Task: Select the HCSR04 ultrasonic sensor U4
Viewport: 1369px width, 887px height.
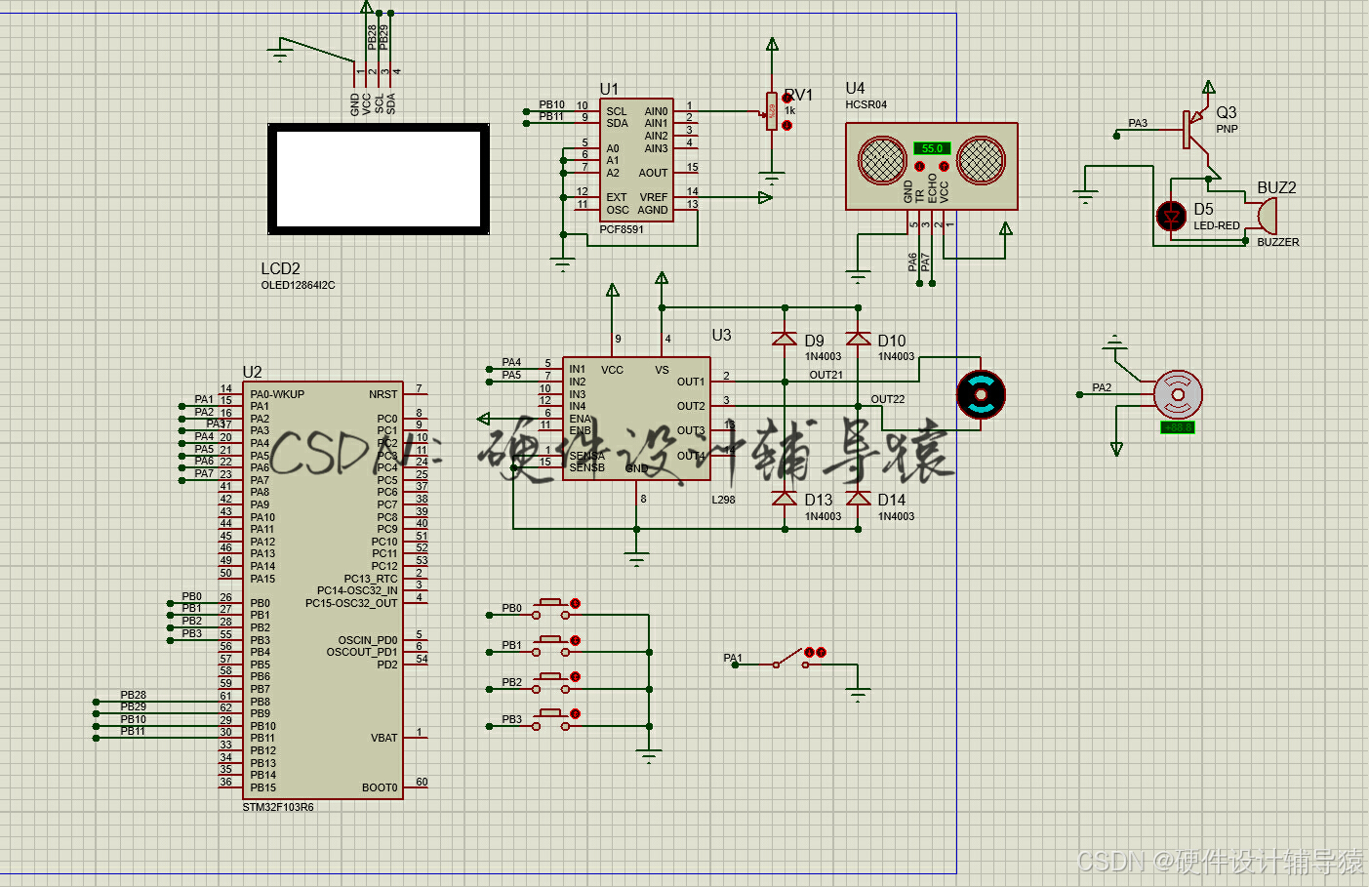Action: [932, 166]
